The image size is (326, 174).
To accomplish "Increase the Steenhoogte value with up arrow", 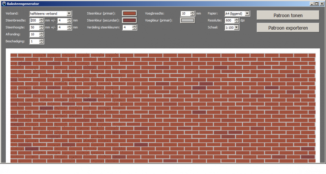I will coord(42,26).
